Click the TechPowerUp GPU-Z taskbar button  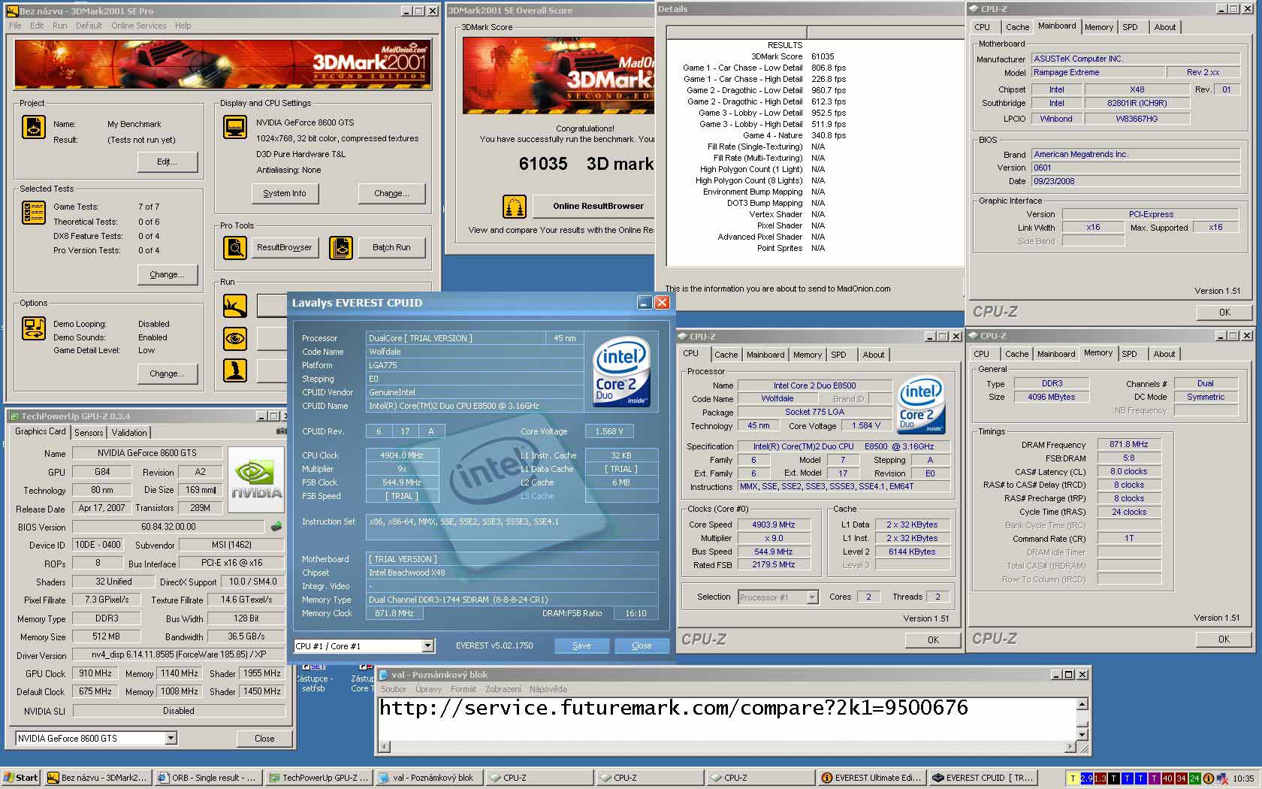(319, 778)
